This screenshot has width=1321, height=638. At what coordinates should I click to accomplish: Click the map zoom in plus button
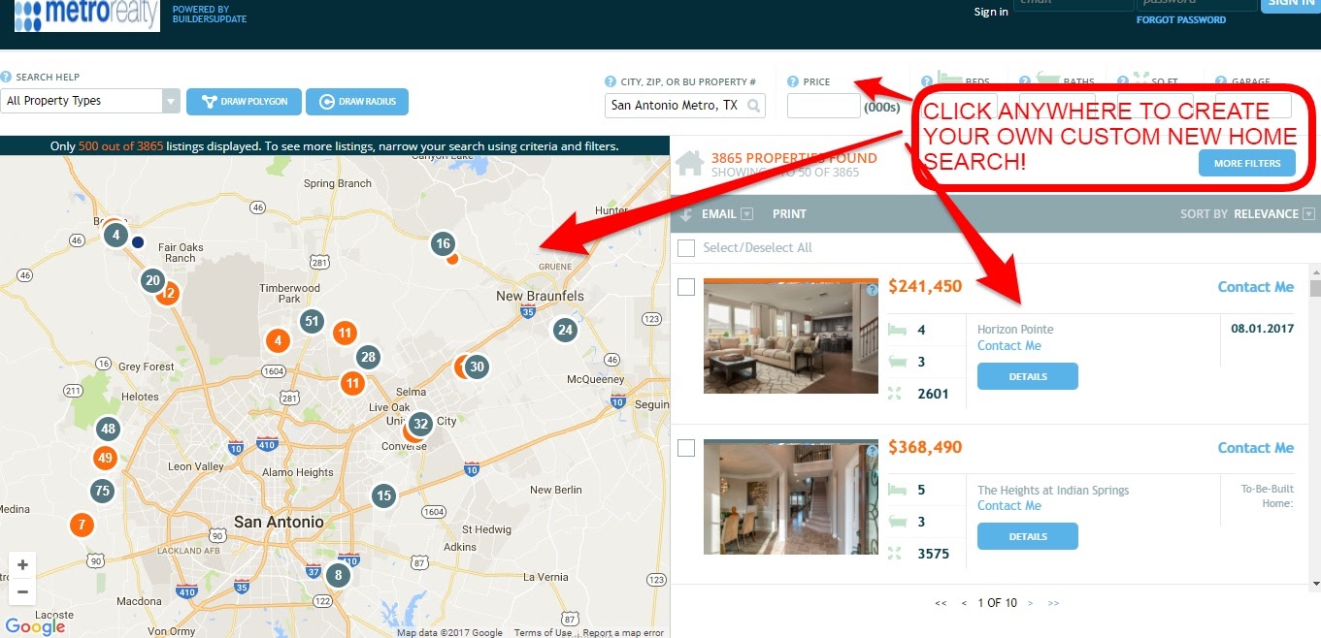[22, 565]
